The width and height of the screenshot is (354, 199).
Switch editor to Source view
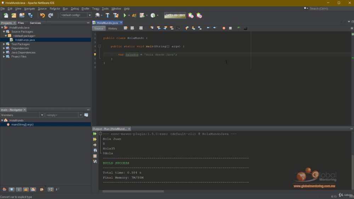99,28
